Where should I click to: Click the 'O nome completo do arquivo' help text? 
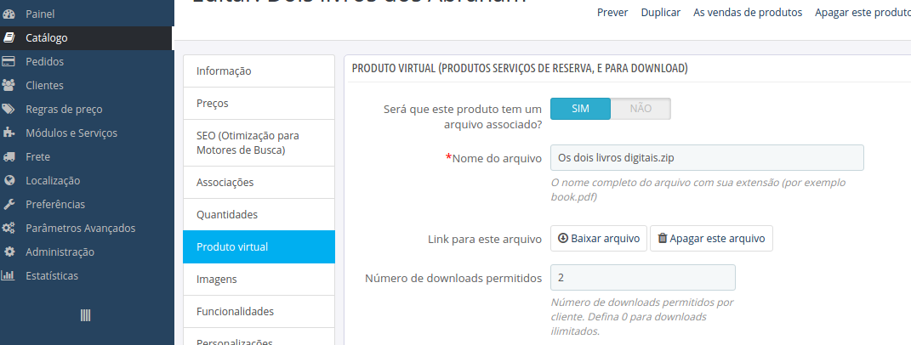698,190
